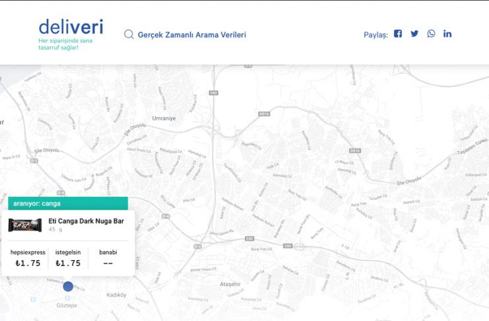Image resolution: width=489 pixels, height=321 pixels.
Task: Click the Canga bar product thumbnail
Action: coord(25,225)
